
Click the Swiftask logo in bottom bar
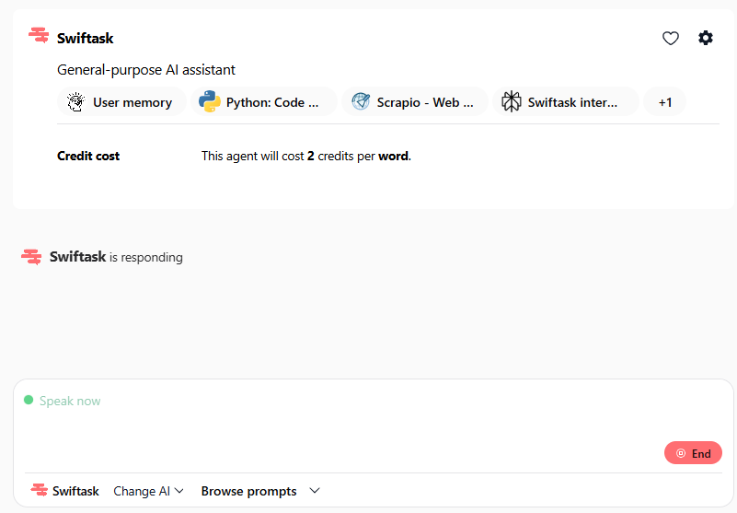(39, 490)
